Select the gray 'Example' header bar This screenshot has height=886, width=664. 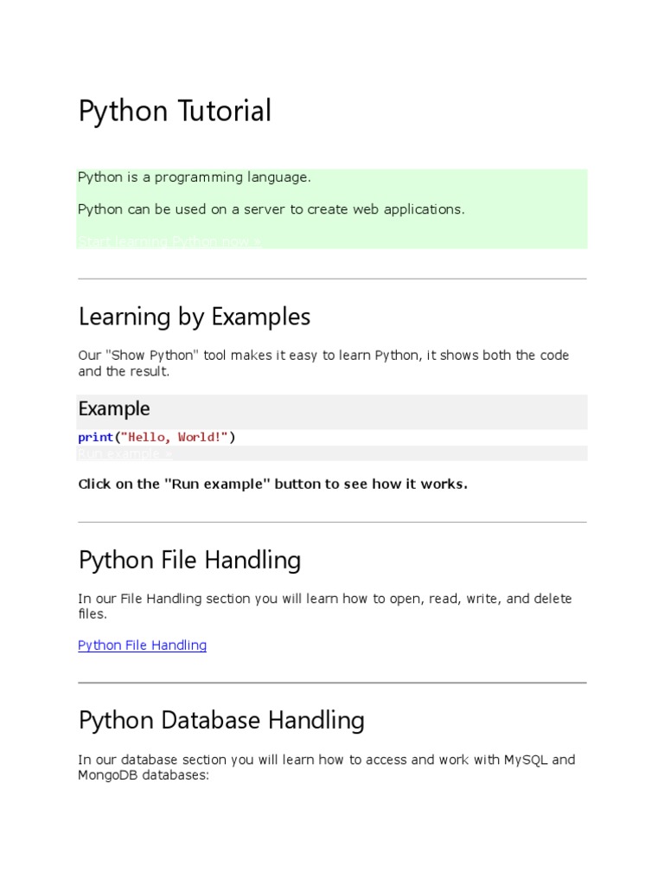point(332,409)
